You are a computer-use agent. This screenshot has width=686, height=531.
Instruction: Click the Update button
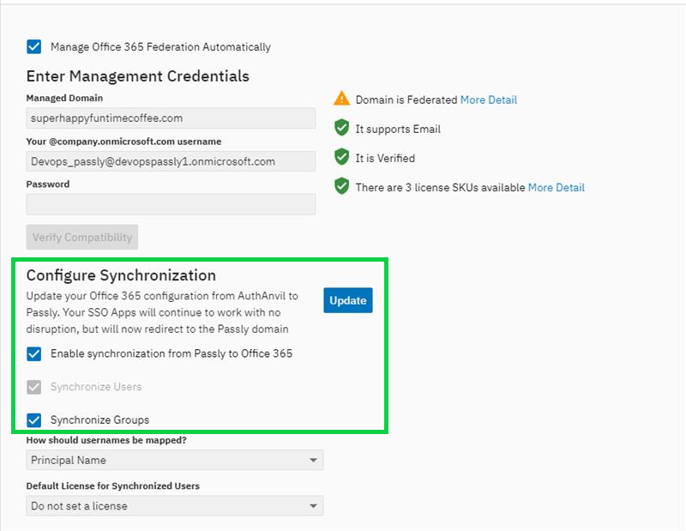click(x=348, y=300)
